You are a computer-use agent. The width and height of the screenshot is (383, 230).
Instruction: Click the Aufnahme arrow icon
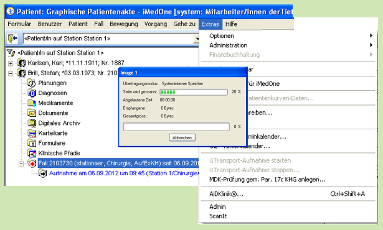[42, 173]
